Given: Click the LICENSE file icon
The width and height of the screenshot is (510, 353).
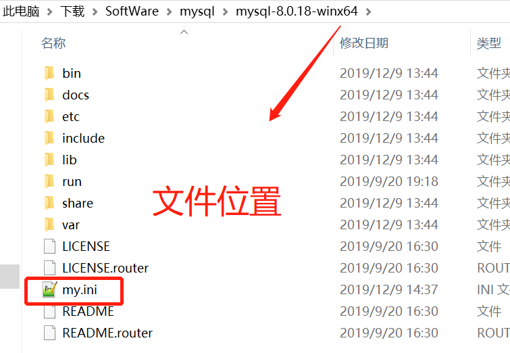Looking at the screenshot, I should point(49,246).
